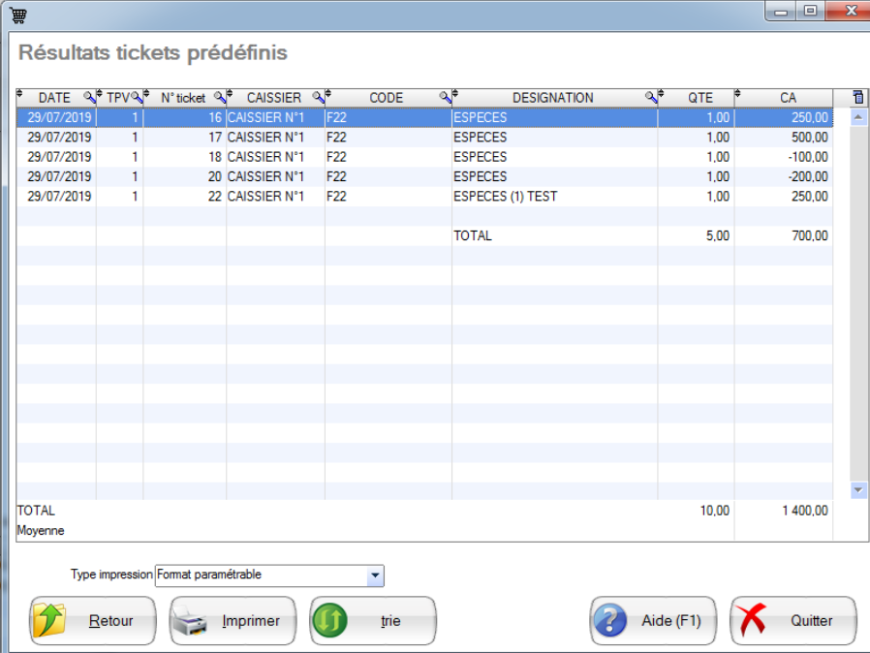Viewport: 870px width, 653px height.
Task: Sort table by the CA column header
Action: [787, 98]
